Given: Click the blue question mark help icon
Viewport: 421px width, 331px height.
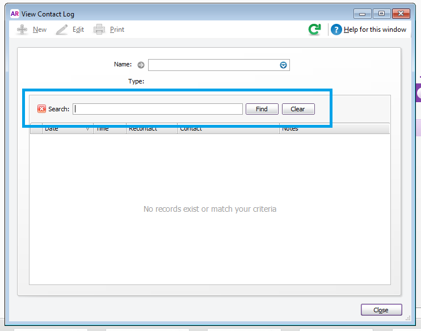Looking at the screenshot, I should (x=336, y=30).
